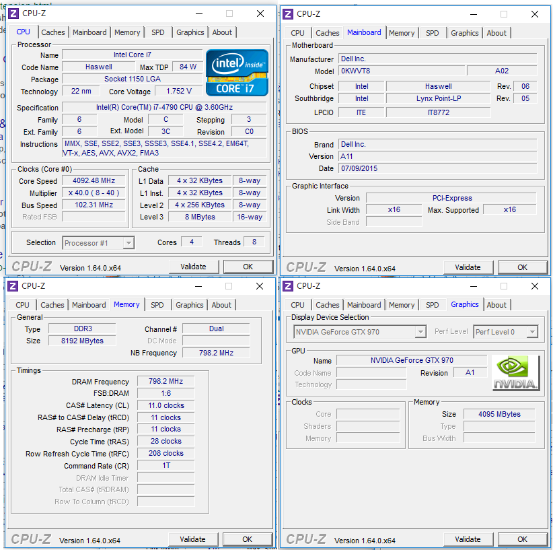Image resolution: width=553 pixels, height=550 pixels.
Task: Click the BIOS Version value A11
Action: click(x=438, y=156)
